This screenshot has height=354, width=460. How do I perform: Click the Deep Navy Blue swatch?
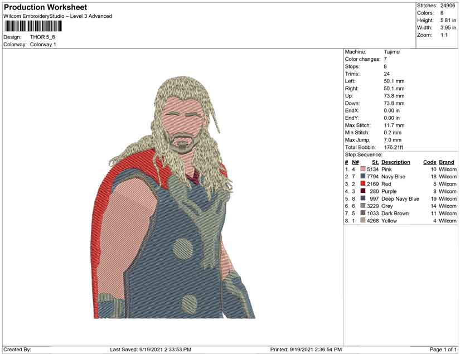pos(363,199)
